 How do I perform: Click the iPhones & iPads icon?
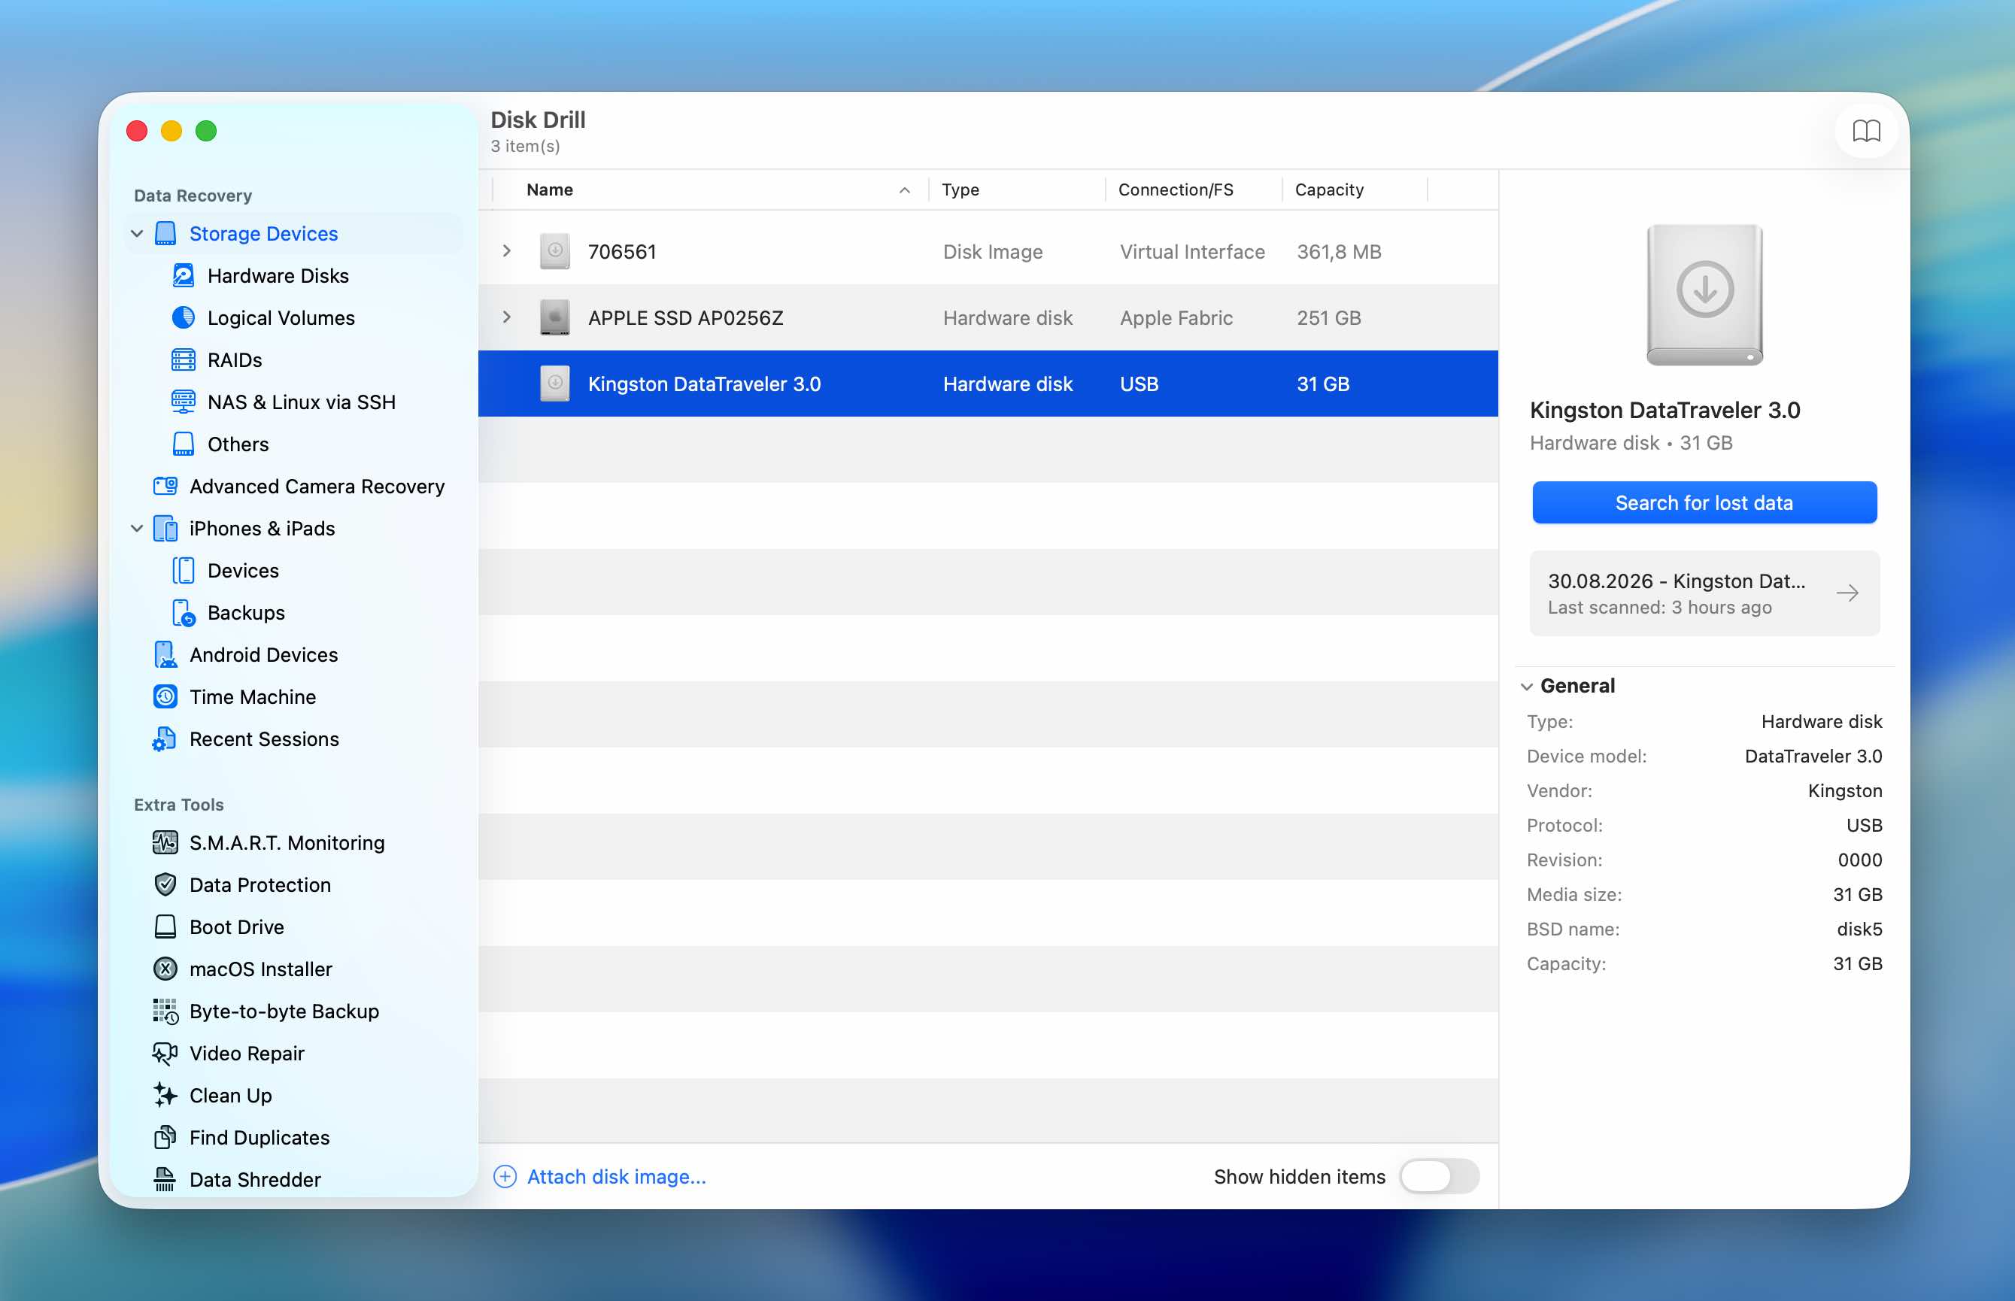(165, 529)
